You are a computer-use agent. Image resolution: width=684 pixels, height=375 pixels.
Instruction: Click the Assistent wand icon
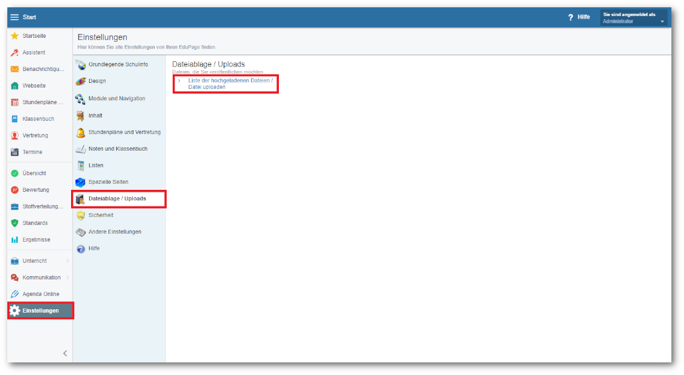click(15, 52)
